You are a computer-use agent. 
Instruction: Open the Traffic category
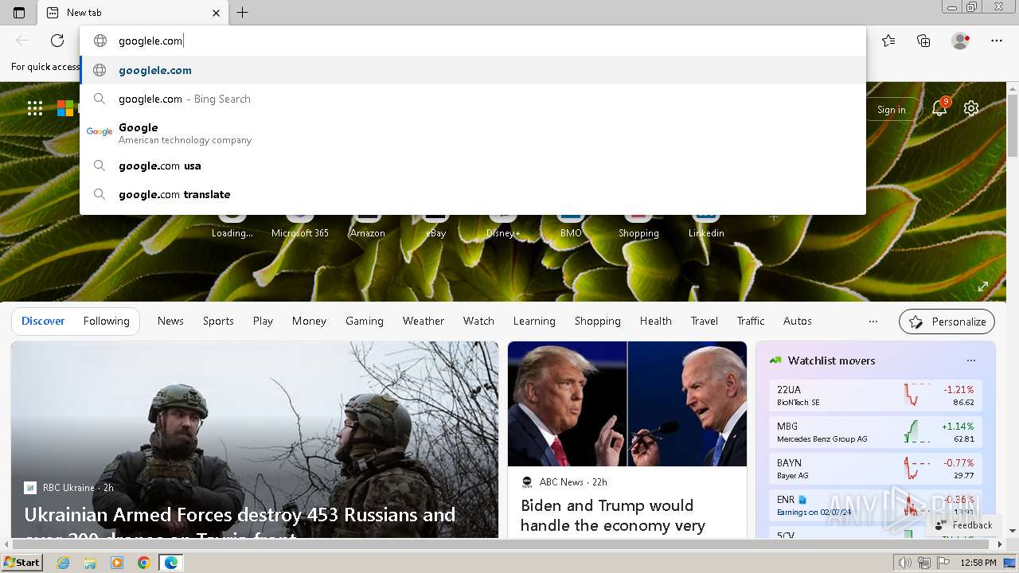coord(751,321)
